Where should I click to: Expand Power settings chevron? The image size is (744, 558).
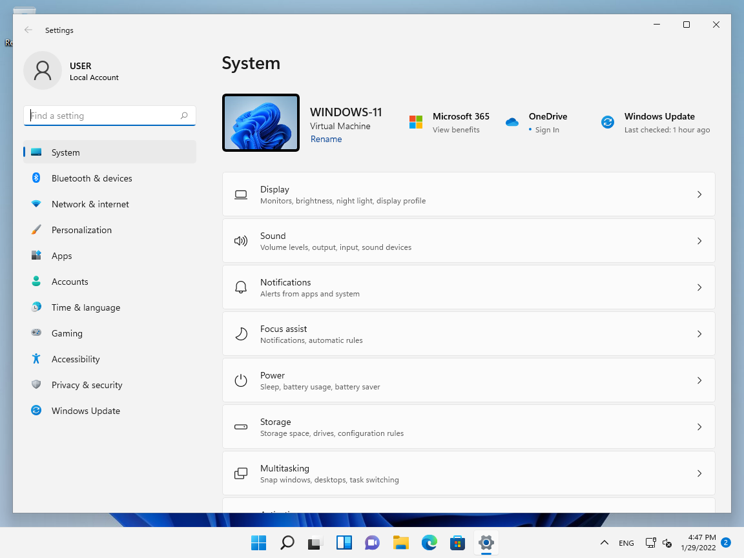tap(699, 380)
